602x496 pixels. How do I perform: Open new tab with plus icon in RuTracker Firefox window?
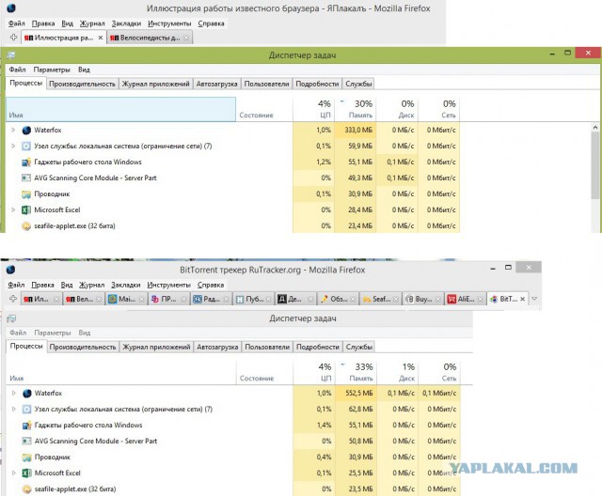click(x=13, y=298)
